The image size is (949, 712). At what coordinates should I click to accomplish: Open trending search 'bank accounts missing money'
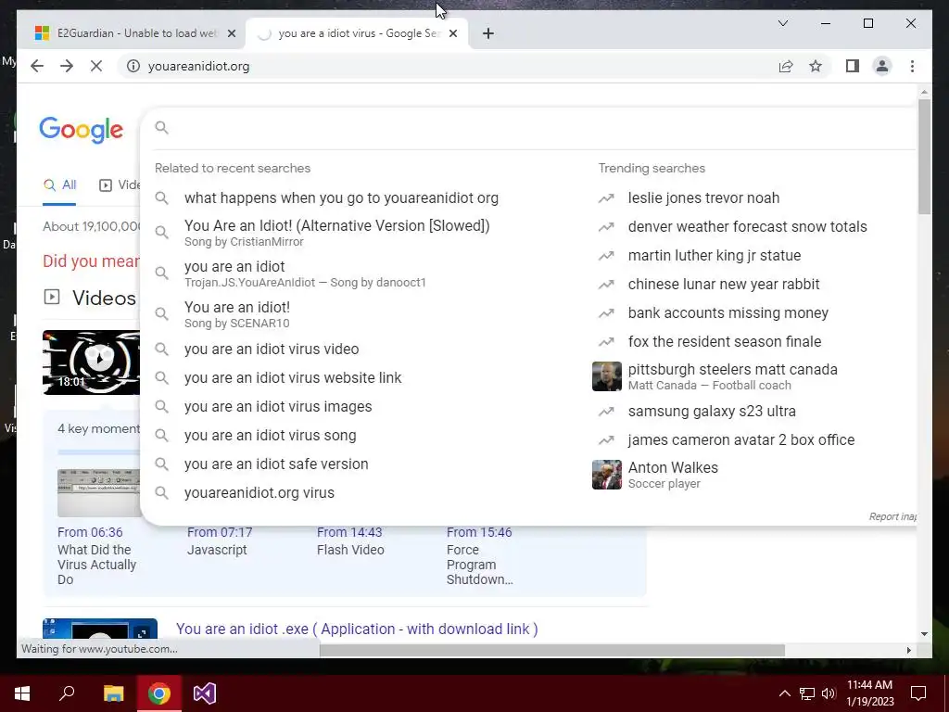click(x=728, y=313)
